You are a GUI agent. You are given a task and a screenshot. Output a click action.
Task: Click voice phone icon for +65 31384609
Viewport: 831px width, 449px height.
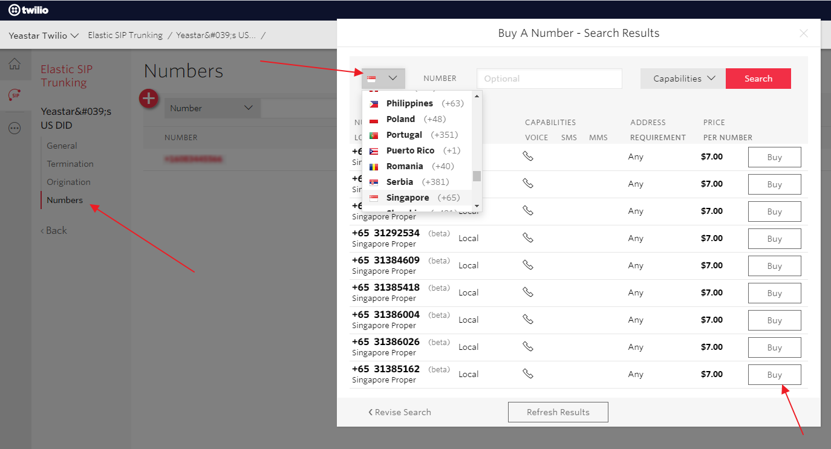528,265
